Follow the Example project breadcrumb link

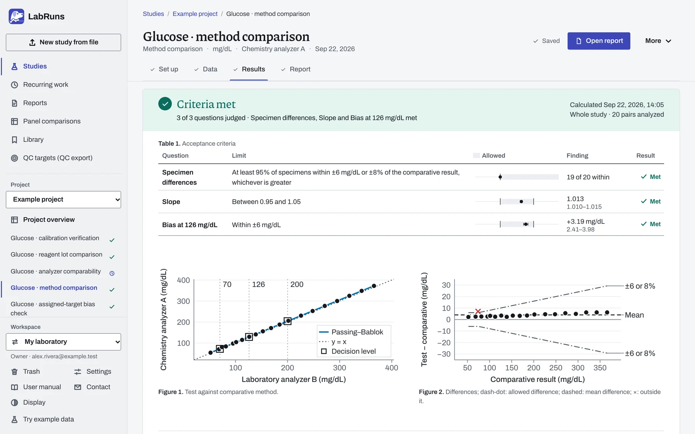[195, 14]
